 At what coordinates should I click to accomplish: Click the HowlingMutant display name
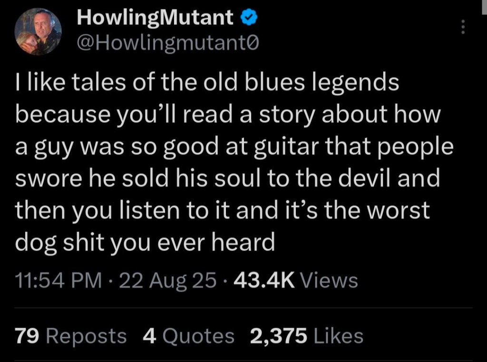(x=155, y=18)
